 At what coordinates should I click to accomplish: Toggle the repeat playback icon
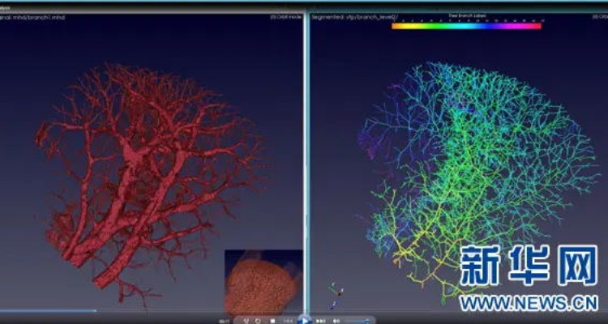tap(259, 320)
